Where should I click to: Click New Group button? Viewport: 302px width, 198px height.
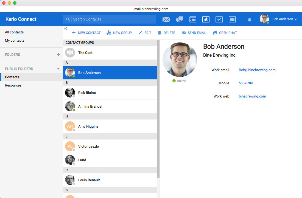(x=119, y=33)
